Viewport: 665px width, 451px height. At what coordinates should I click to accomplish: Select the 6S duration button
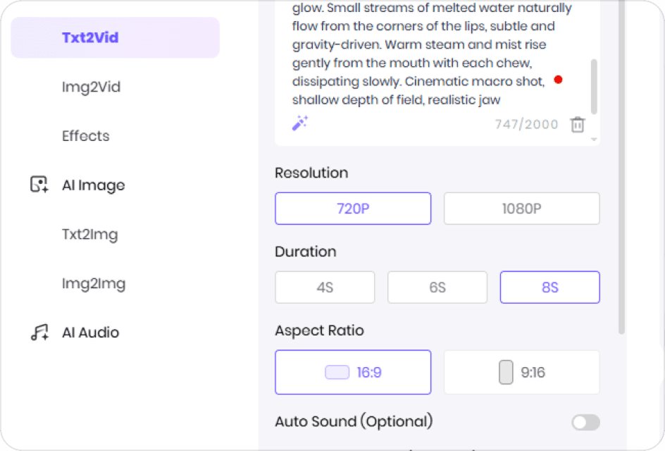[437, 287]
